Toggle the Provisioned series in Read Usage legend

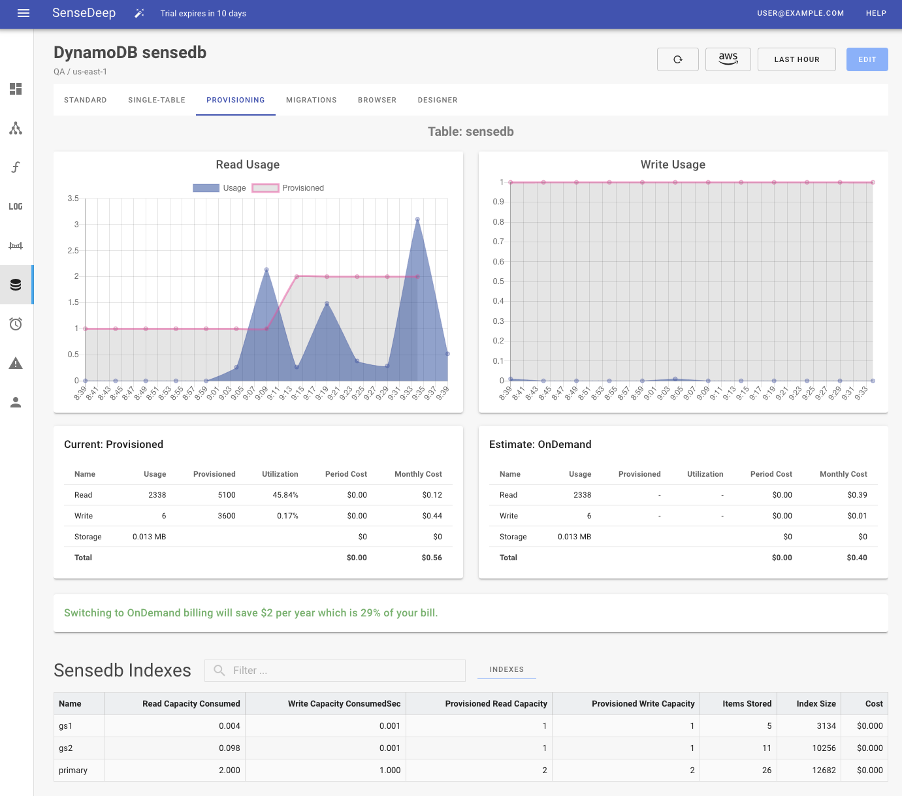point(287,187)
